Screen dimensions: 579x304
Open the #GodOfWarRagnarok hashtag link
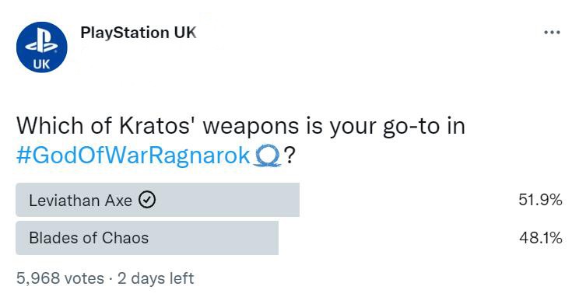(134, 155)
